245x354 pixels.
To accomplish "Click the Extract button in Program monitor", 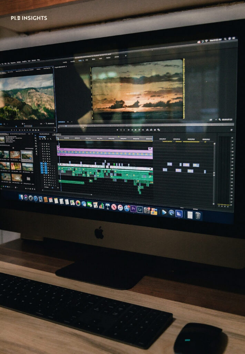I will [151, 130].
